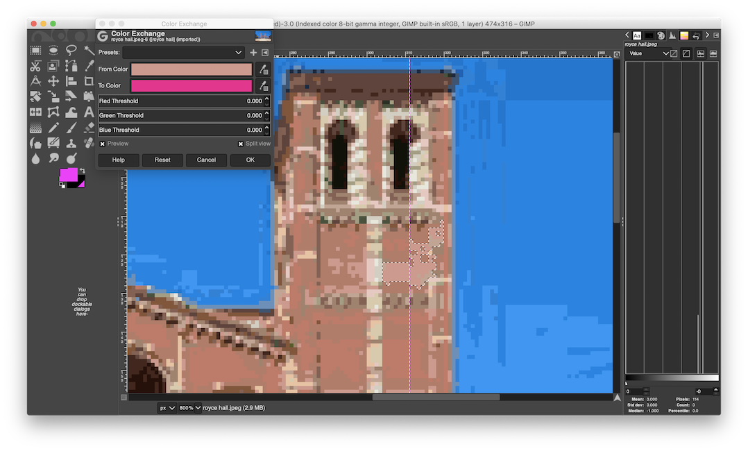Select the Free Select lasso tool
Screen dimensions: 748x451
[x=71, y=50]
